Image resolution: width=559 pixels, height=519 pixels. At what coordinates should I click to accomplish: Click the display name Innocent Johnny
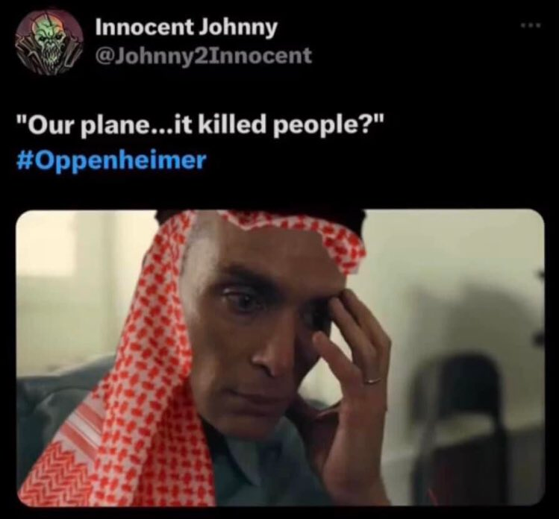[186, 28]
